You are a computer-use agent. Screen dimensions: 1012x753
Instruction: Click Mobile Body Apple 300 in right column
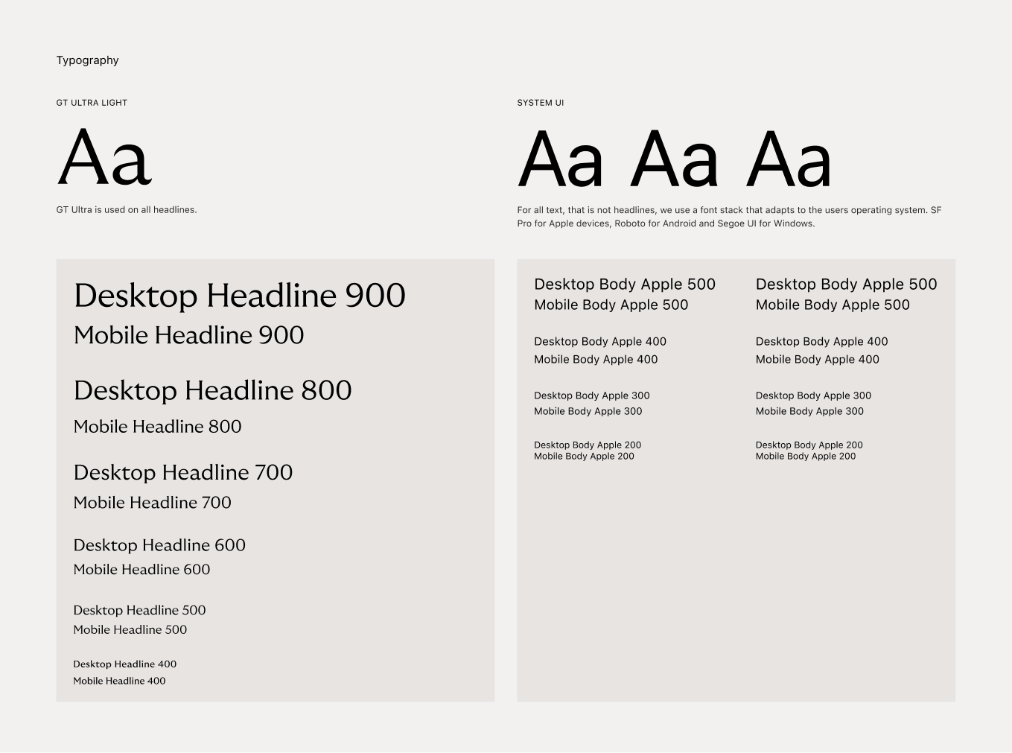(x=809, y=411)
